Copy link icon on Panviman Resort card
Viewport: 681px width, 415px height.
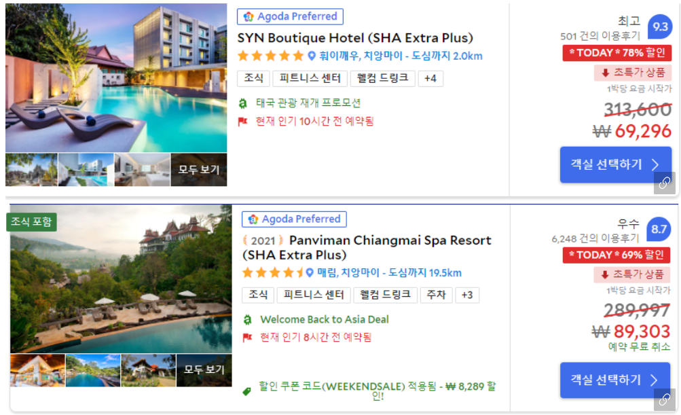[x=665, y=399]
